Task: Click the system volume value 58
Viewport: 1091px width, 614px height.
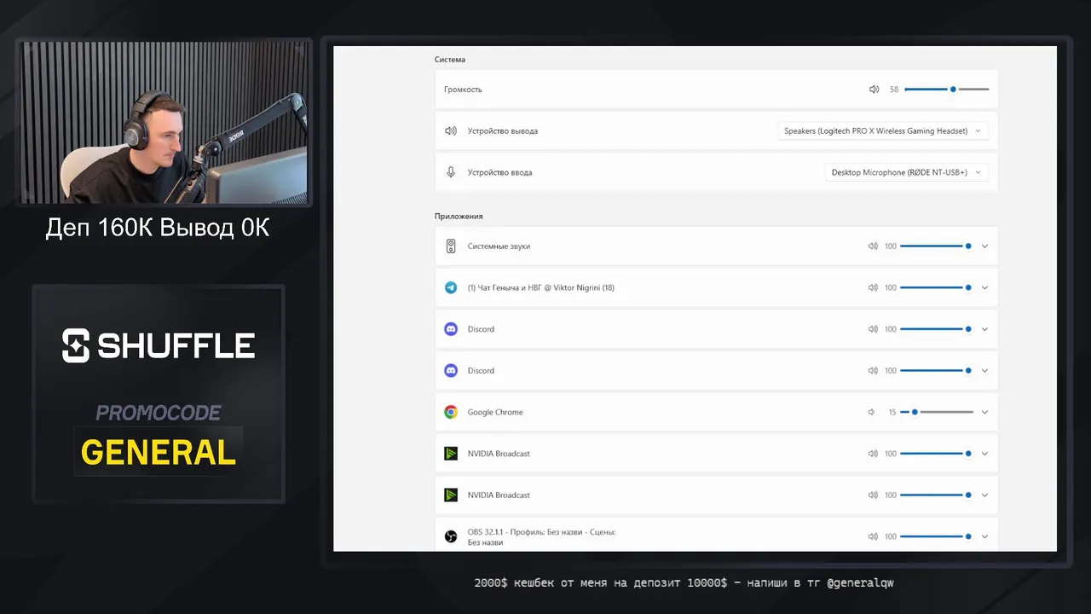Action: tap(894, 90)
